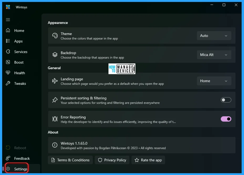Viewport: 244px width, 175px height.
Task: Close the Wintoys window
Action: [236, 5]
